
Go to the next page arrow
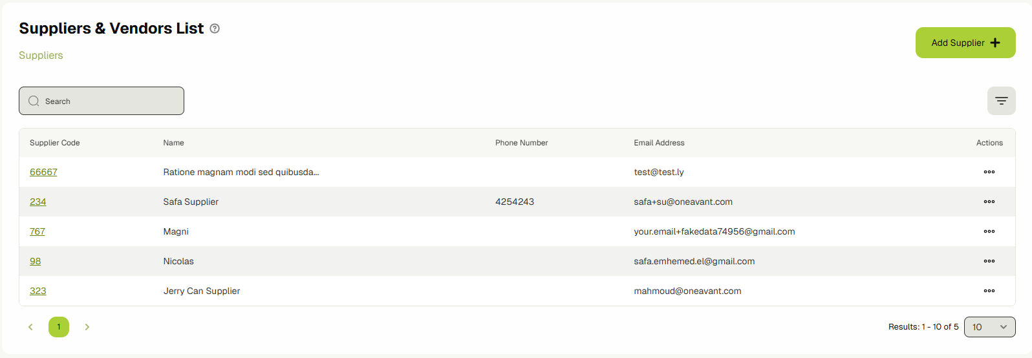(x=87, y=327)
